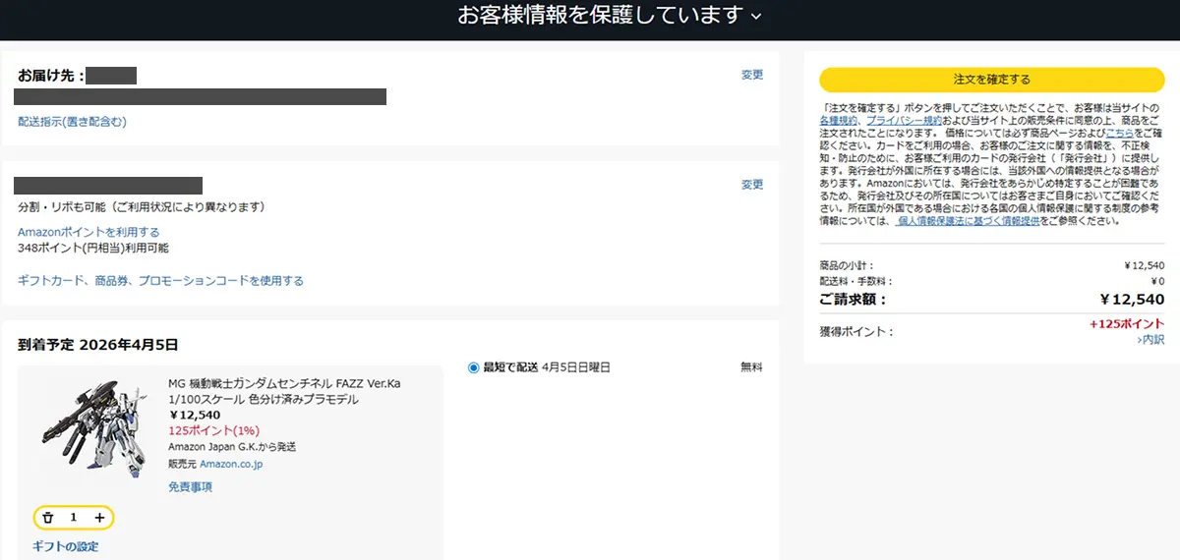
Task: Click the trash icon to remove item
Action: [47, 518]
